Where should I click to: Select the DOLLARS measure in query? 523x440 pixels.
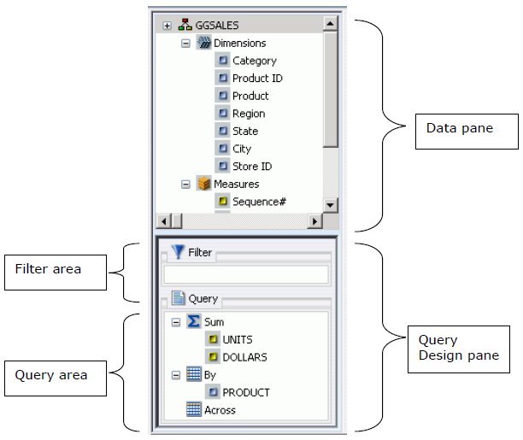[244, 357]
